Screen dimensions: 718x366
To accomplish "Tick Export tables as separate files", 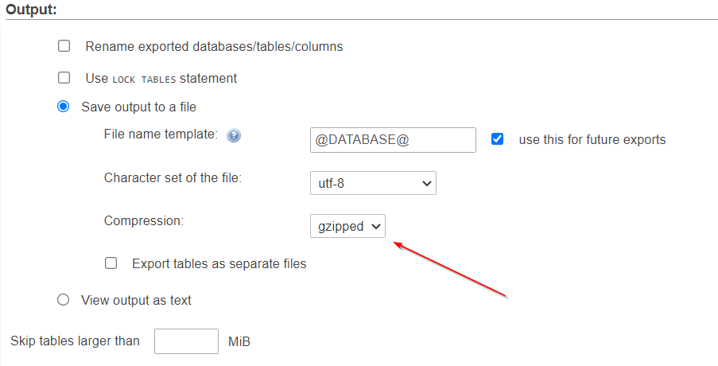I will [x=111, y=263].
